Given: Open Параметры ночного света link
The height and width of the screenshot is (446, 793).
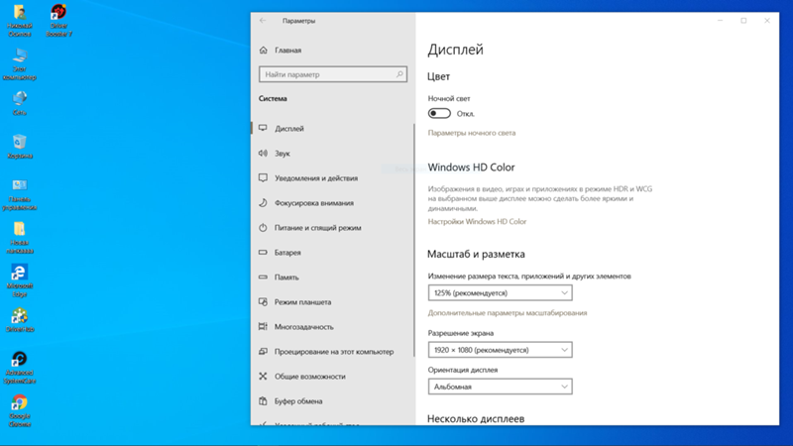Looking at the screenshot, I should click(x=472, y=133).
